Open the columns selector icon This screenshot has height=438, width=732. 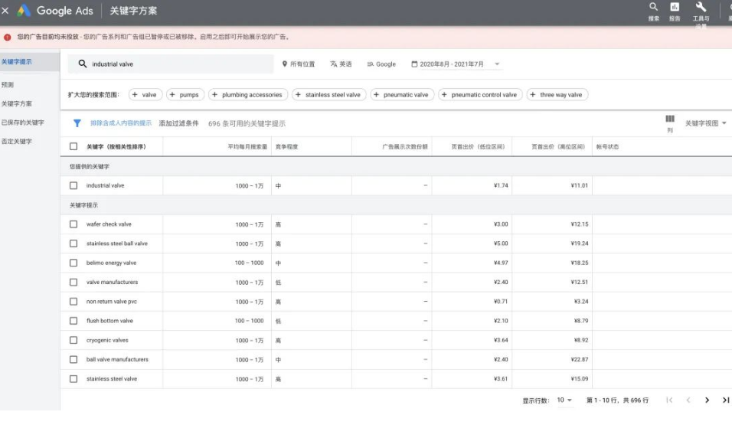(x=670, y=119)
